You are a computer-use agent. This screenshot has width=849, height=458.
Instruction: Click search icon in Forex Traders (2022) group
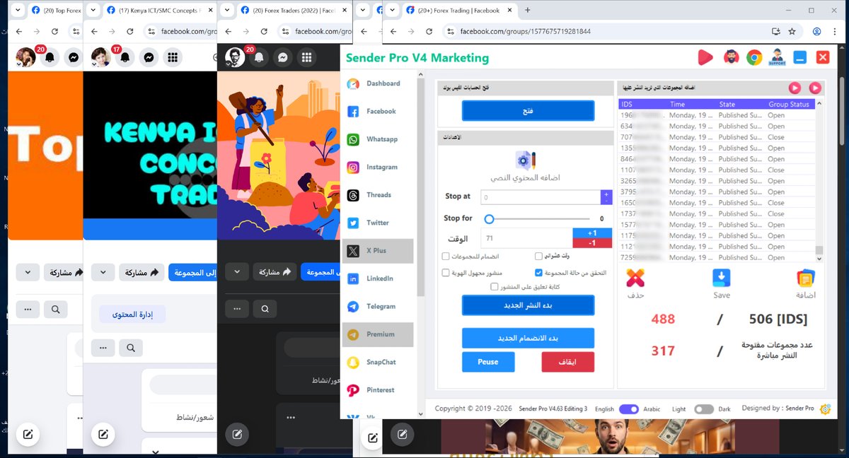point(265,309)
